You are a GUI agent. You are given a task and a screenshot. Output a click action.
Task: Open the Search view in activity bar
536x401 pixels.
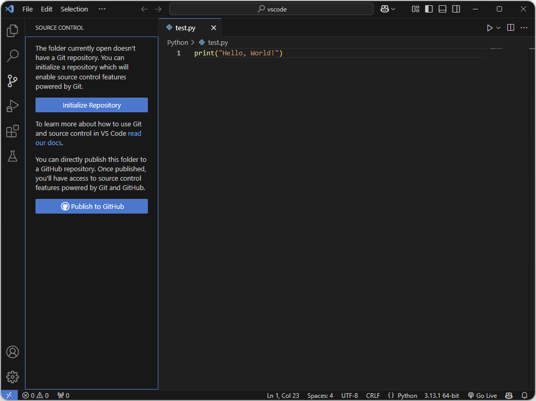13,56
